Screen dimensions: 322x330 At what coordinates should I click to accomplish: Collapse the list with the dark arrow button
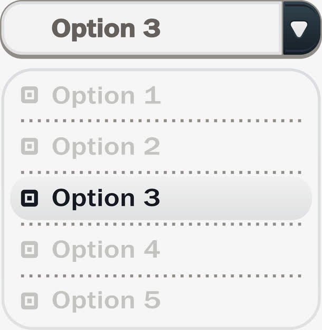coord(301,29)
